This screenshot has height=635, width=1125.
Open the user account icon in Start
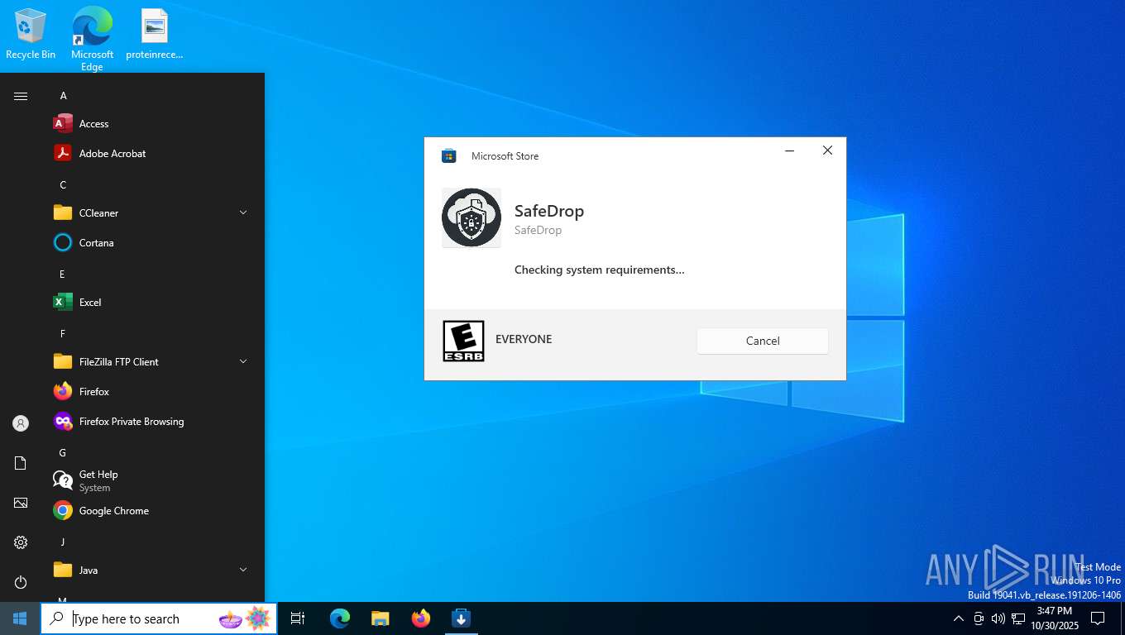(21, 423)
